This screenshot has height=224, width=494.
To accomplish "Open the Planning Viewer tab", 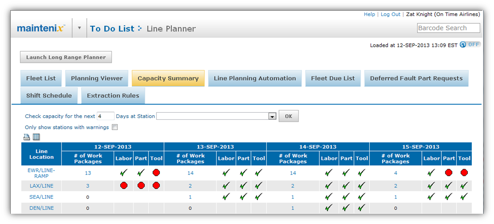I will click(97, 78).
